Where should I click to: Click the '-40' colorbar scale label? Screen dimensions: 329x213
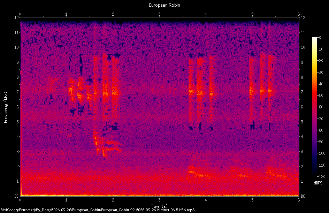320,84
